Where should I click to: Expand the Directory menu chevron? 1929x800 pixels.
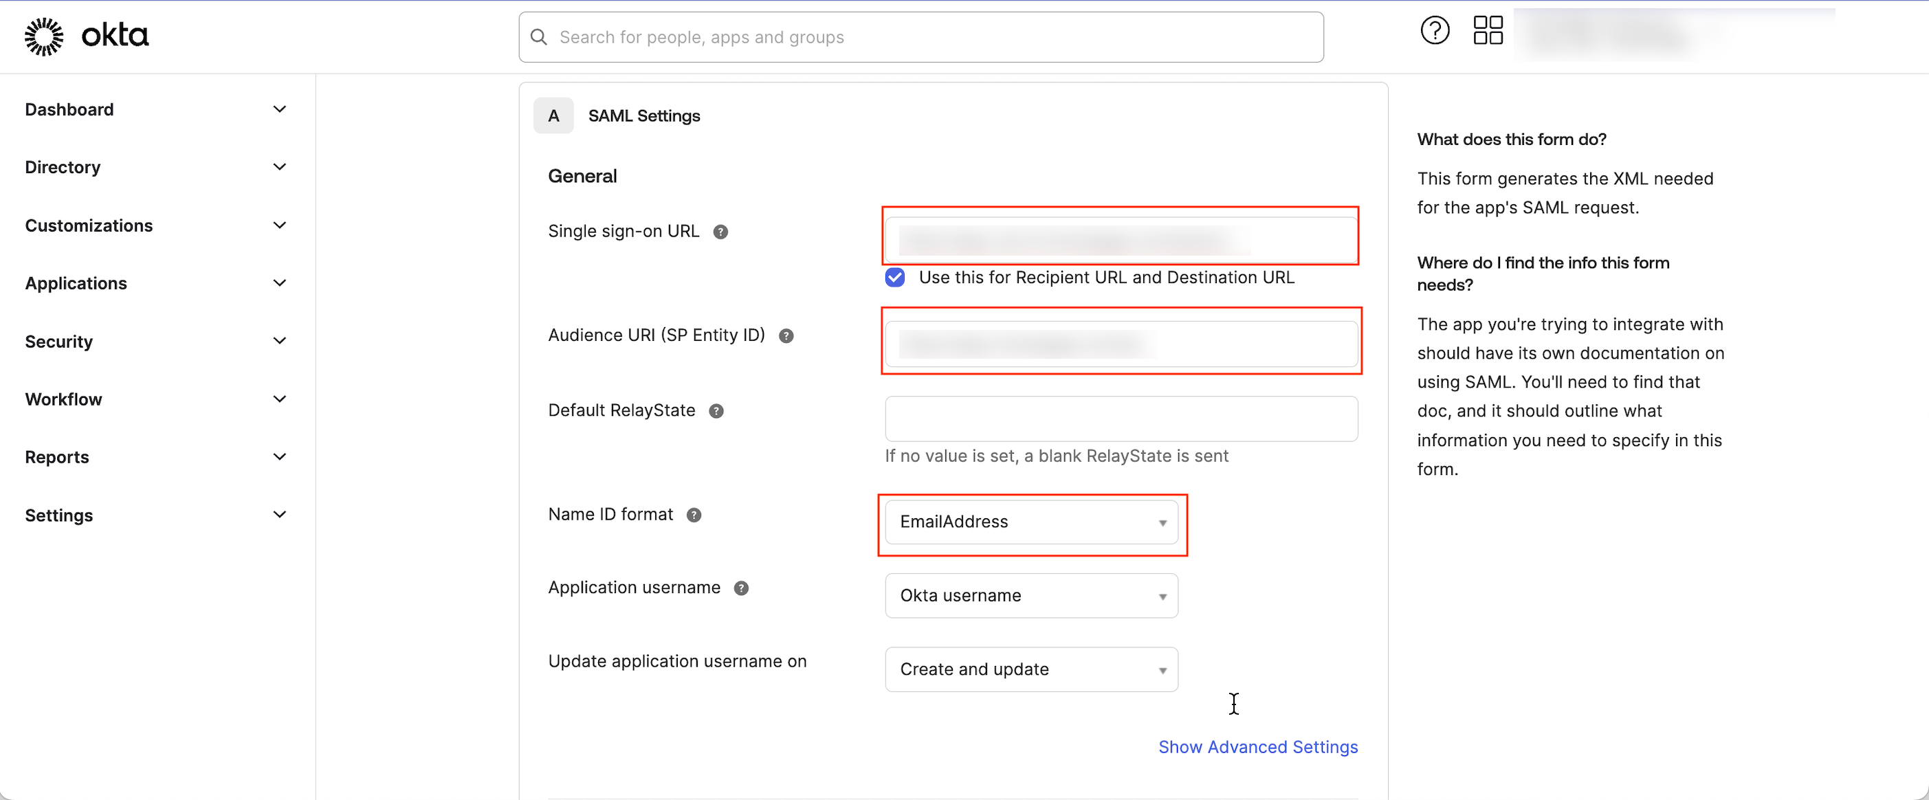point(279,167)
